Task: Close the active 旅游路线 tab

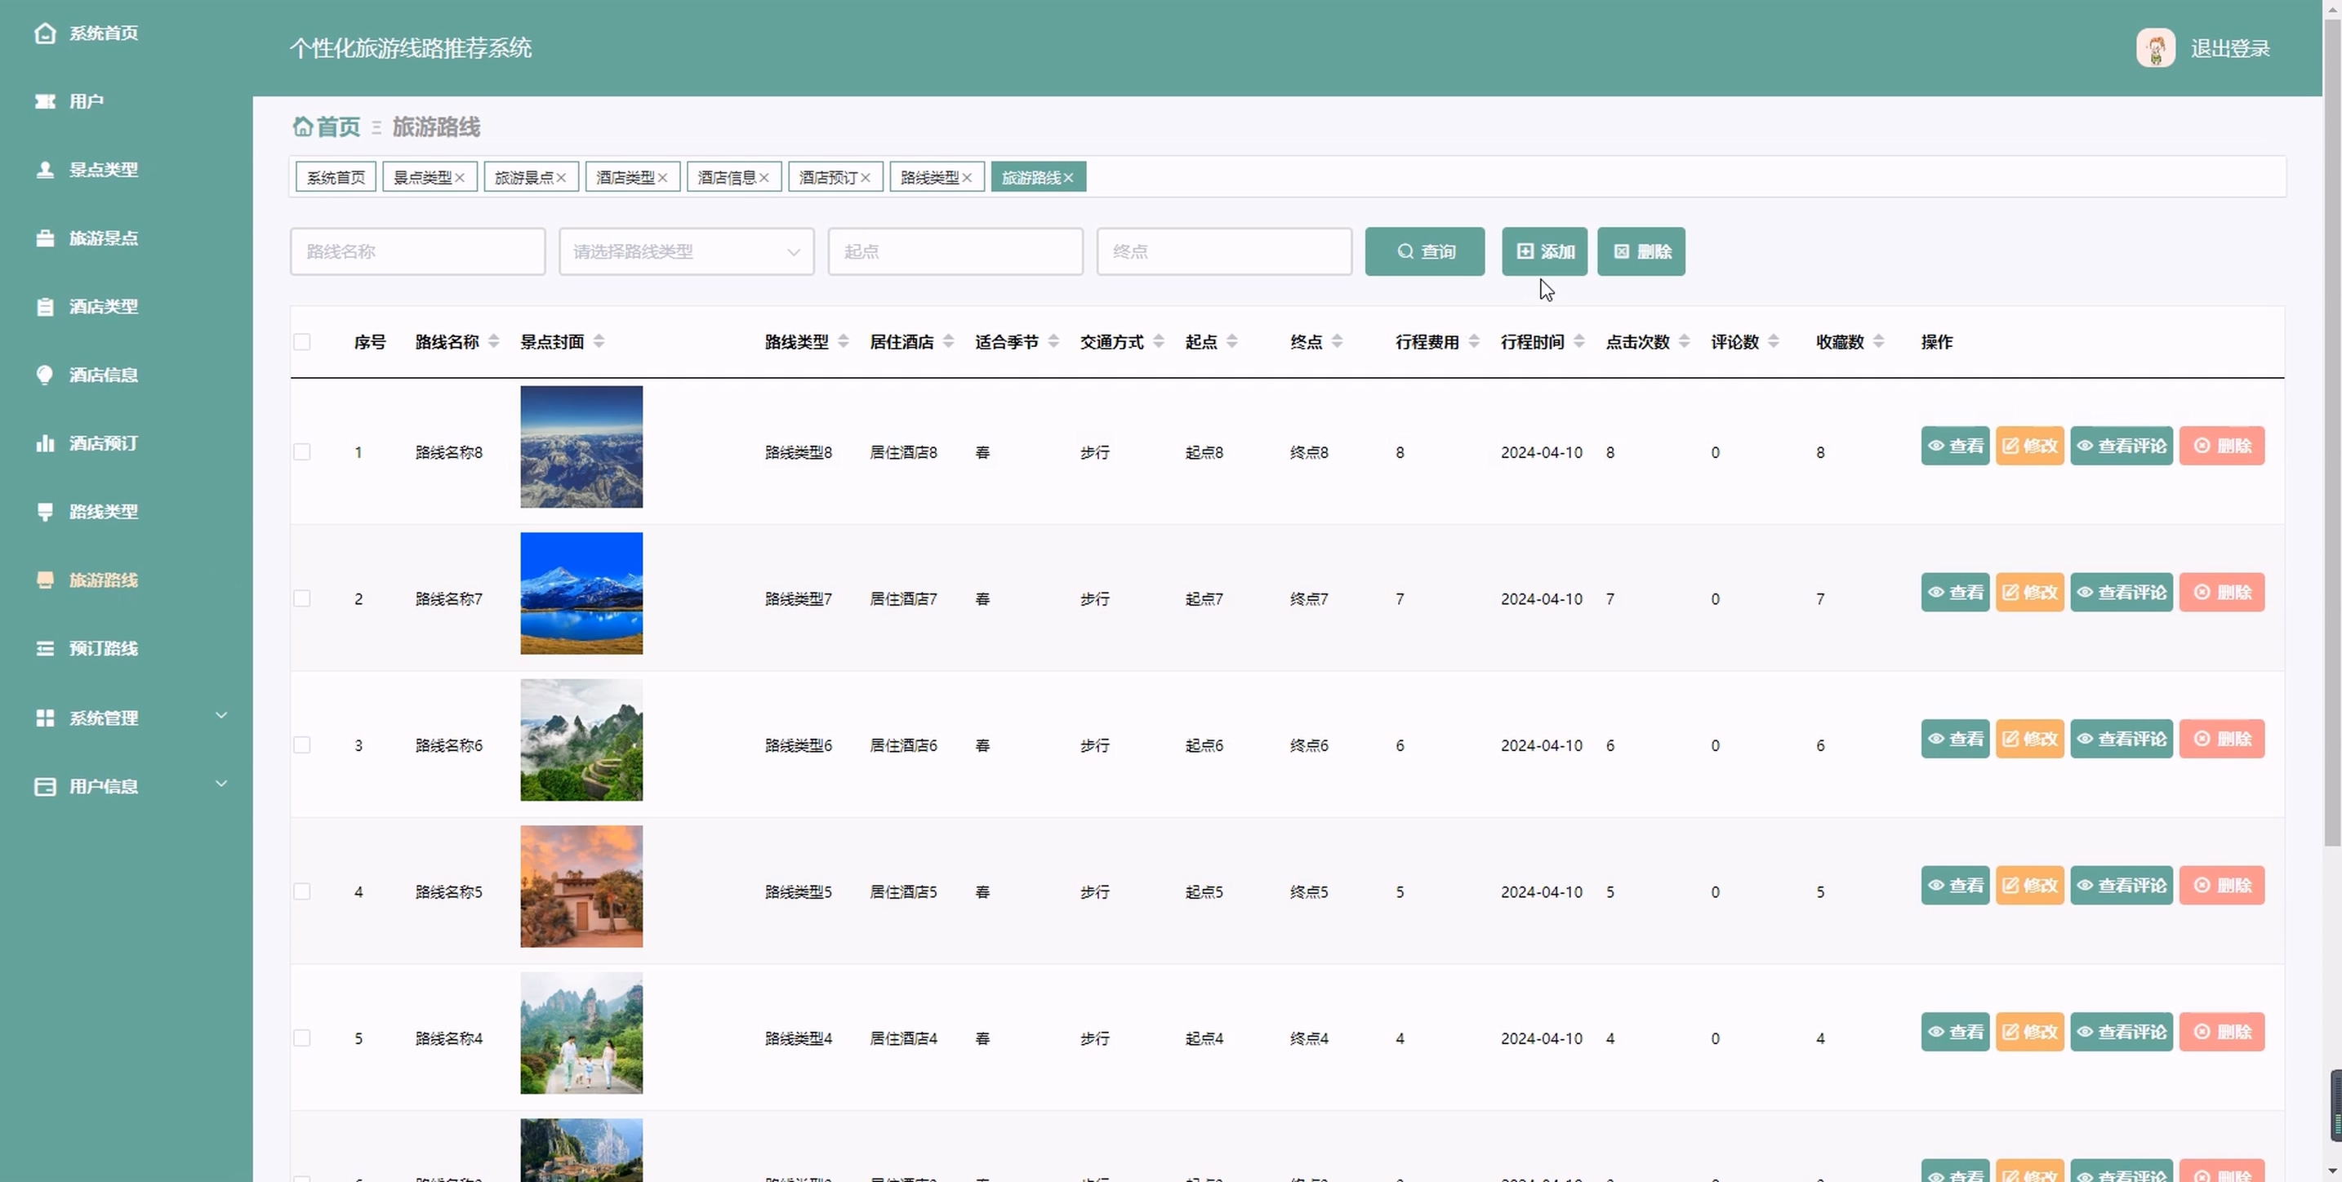Action: 1068,178
